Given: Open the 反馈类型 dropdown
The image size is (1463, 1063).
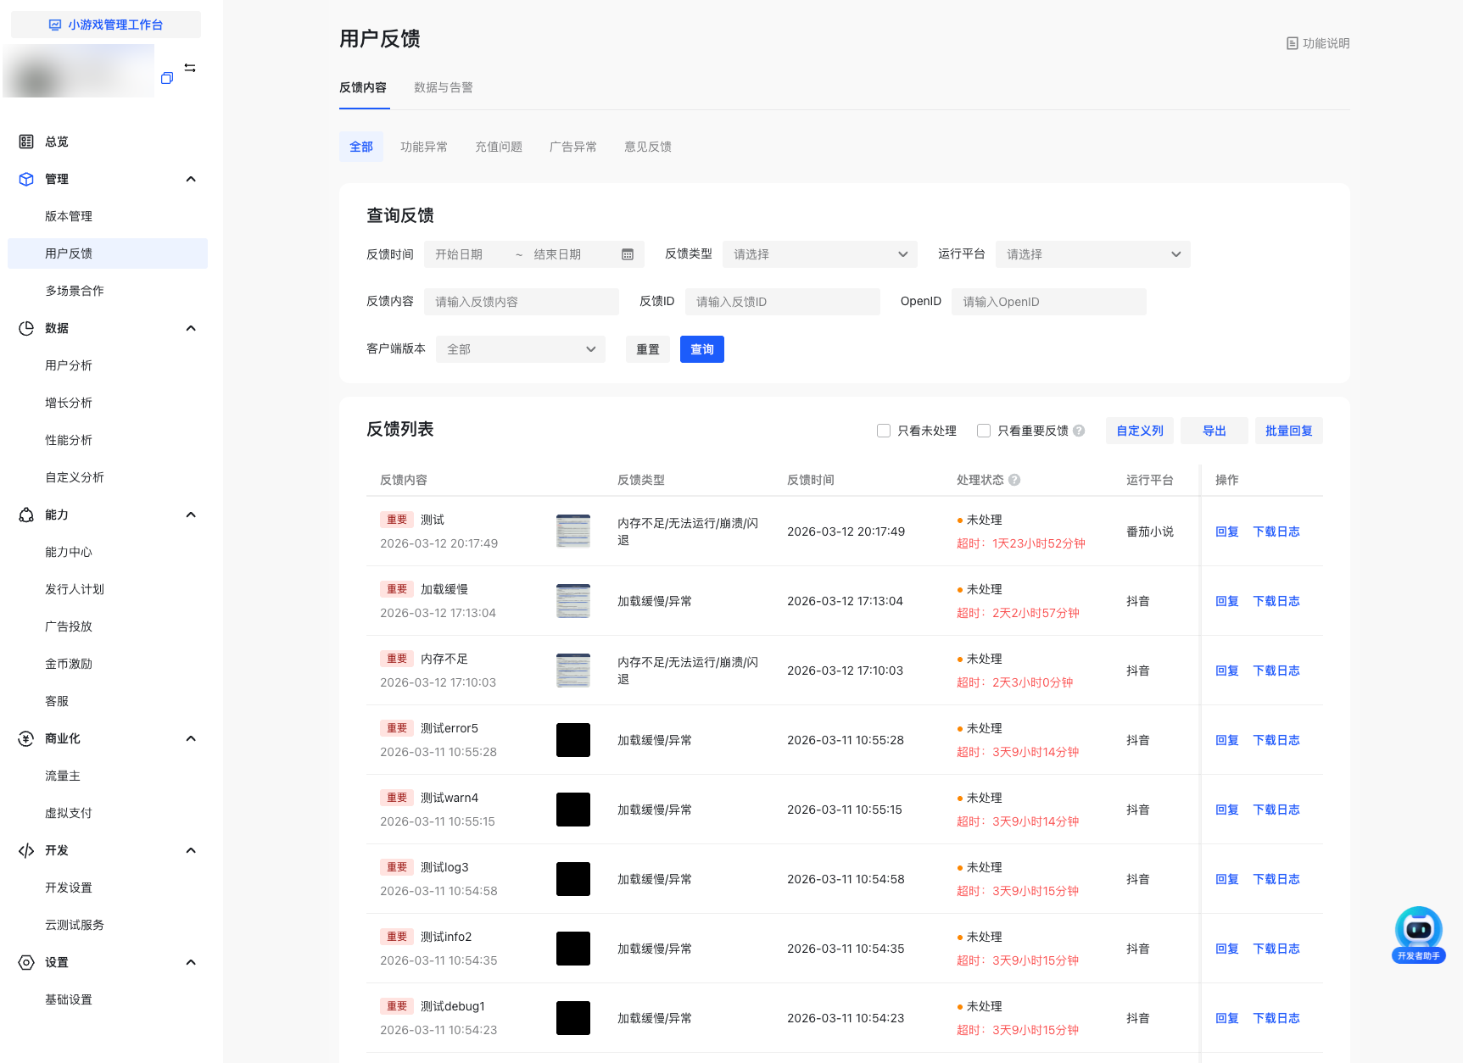Looking at the screenshot, I should tap(819, 254).
